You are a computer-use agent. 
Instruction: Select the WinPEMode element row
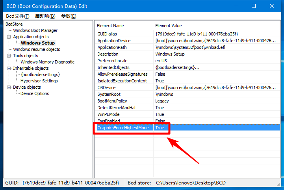pyautogui.click(x=108, y=114)
